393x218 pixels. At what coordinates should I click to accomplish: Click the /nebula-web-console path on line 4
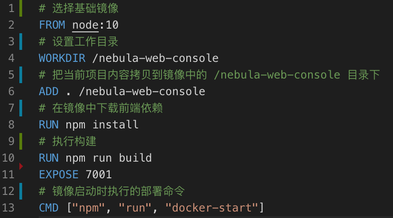click(x=155, y=58)
